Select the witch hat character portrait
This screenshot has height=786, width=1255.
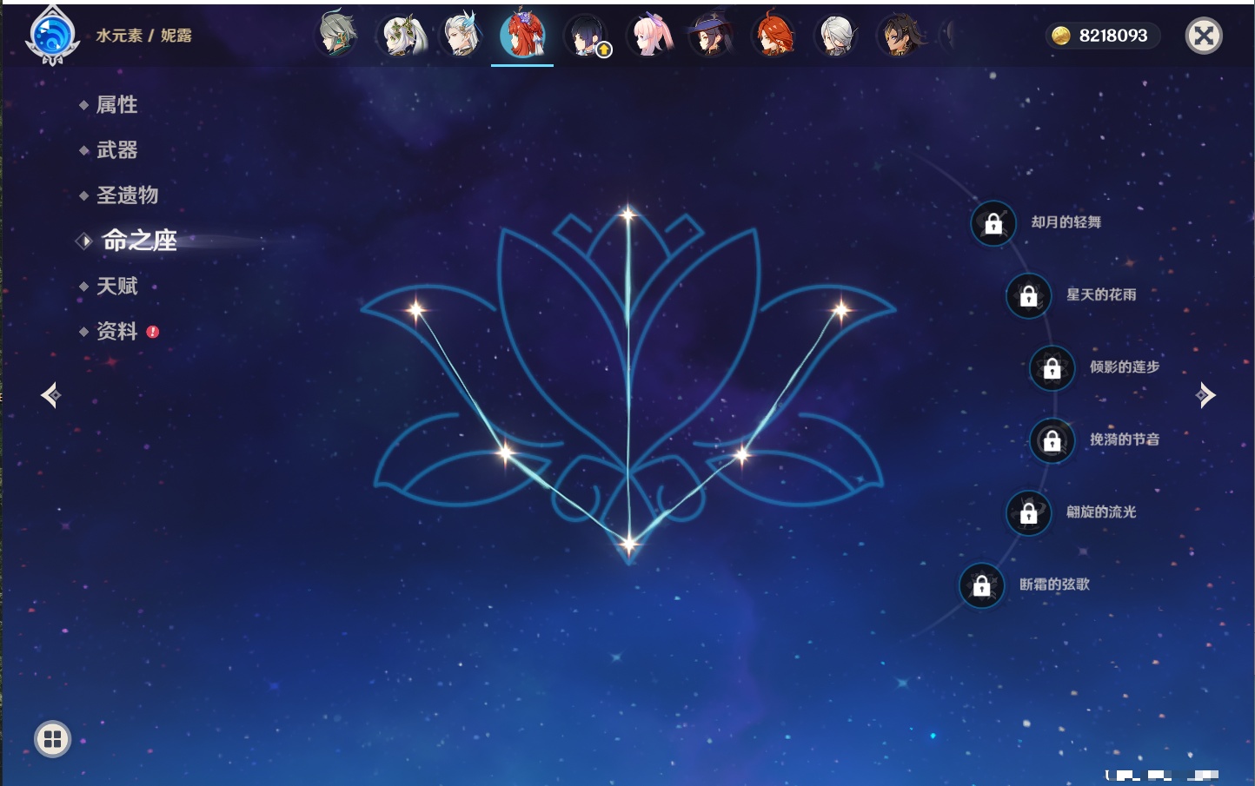coord(711,36)
